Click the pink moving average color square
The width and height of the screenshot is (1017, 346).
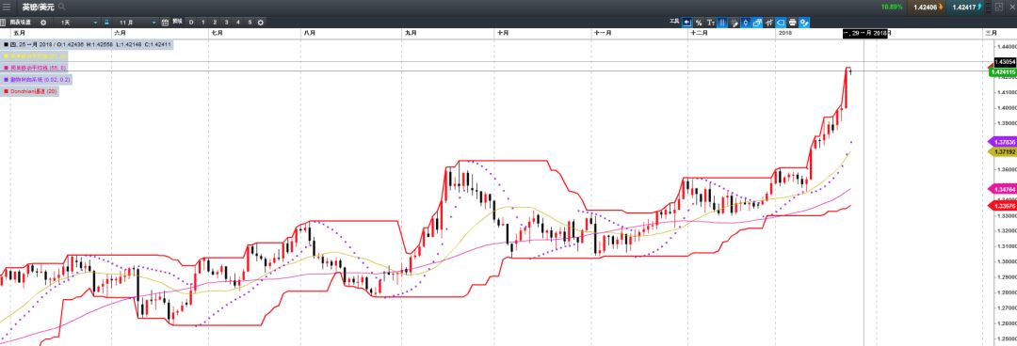[6, 68]
